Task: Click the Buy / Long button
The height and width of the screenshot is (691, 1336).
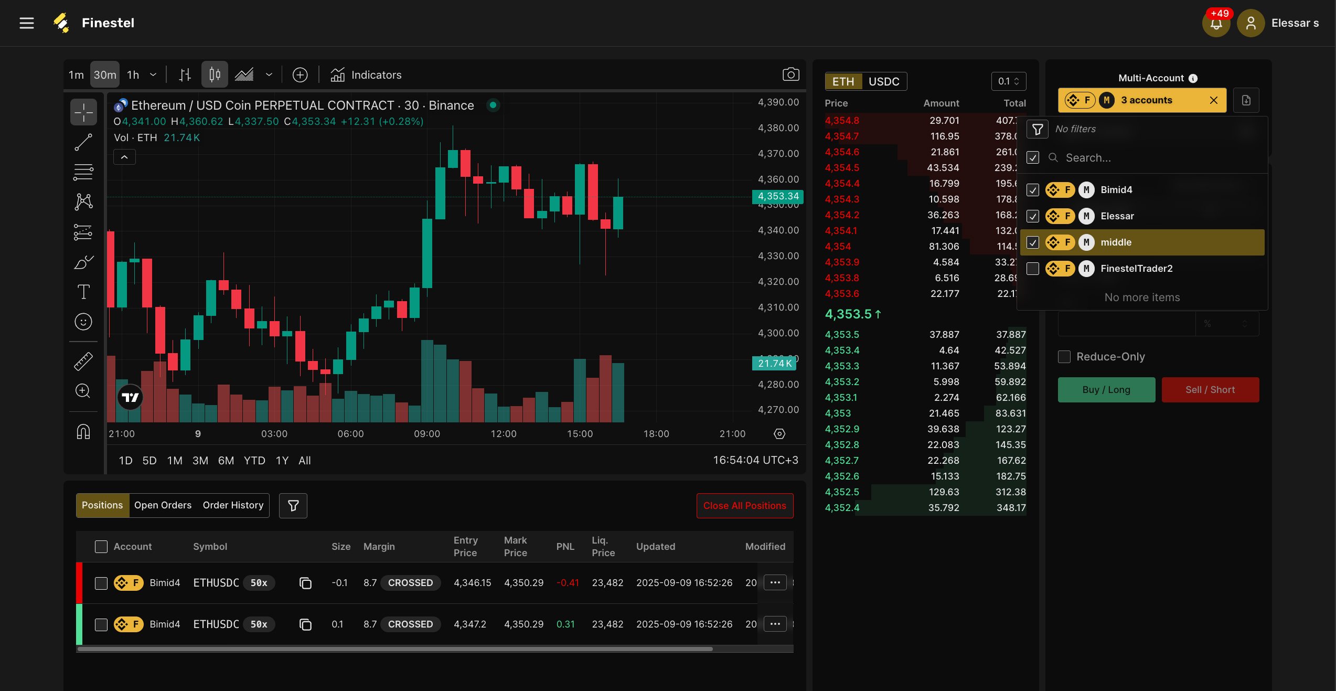Action: click(1106, 390)
